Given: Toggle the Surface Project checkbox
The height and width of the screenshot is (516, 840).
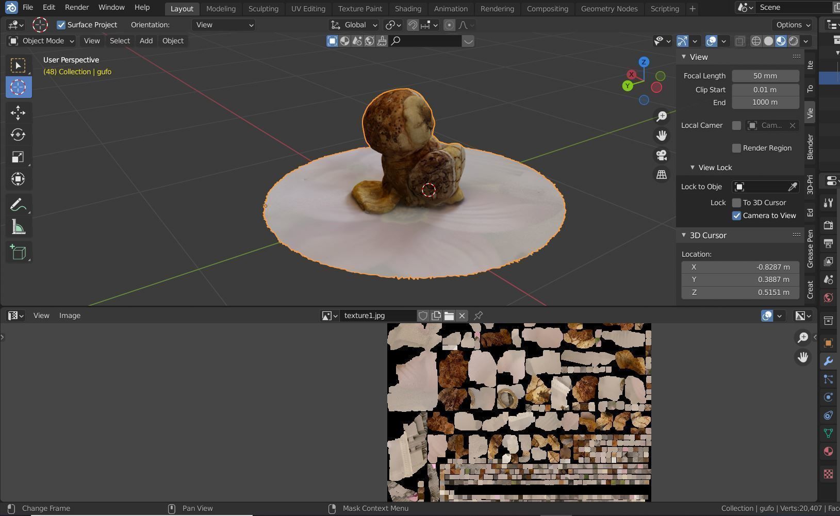Looking at the screenshot, I should (61, 25).
